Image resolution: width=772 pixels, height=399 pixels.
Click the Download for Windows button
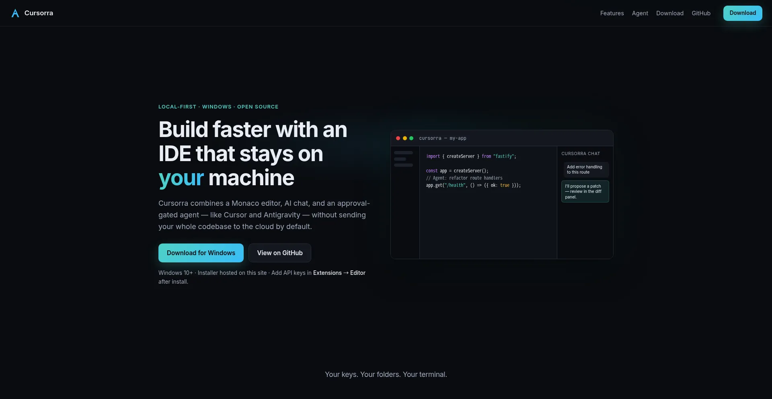(x=201, y=253)
